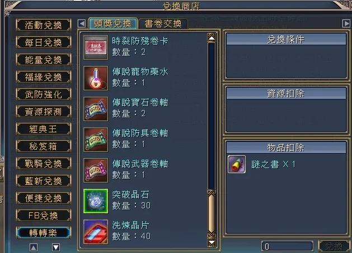Click the exchange quantity input field

tap(287, 246)
